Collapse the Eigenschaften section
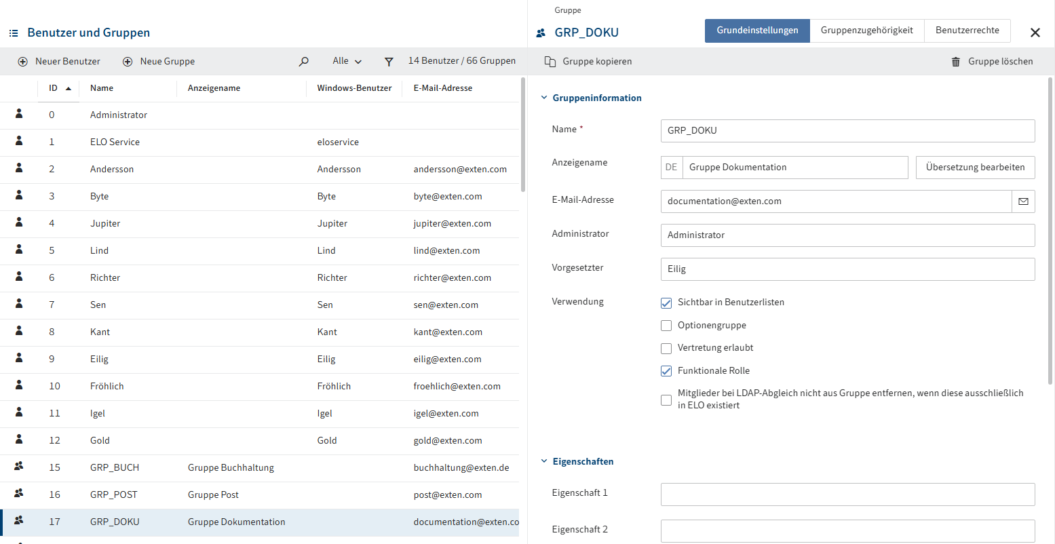Viewport: 1055px width, 544px height. click(x=544, y=461)
